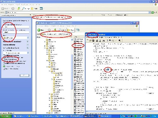Click green Go arrow beside Search Results address bar
This screenshot has width=158, height=118.
click(152, 12)
